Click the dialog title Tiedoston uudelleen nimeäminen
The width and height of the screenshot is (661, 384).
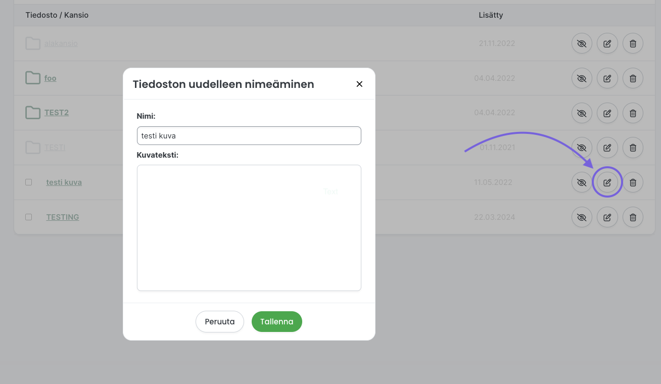223,84
